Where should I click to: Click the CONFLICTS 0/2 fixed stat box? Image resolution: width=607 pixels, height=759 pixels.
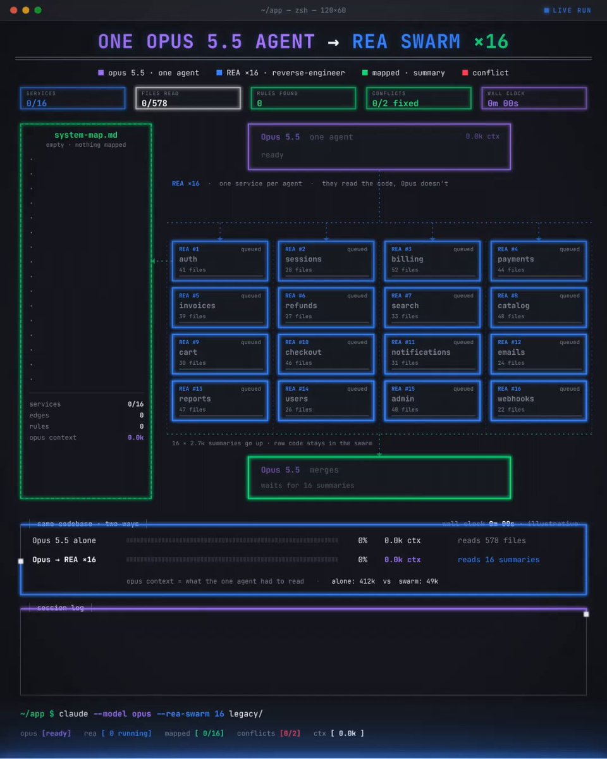pos(419,98)
